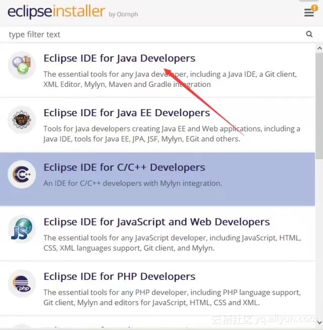Click the C/C++ Mylyn integration description

(x=133, y=183)
